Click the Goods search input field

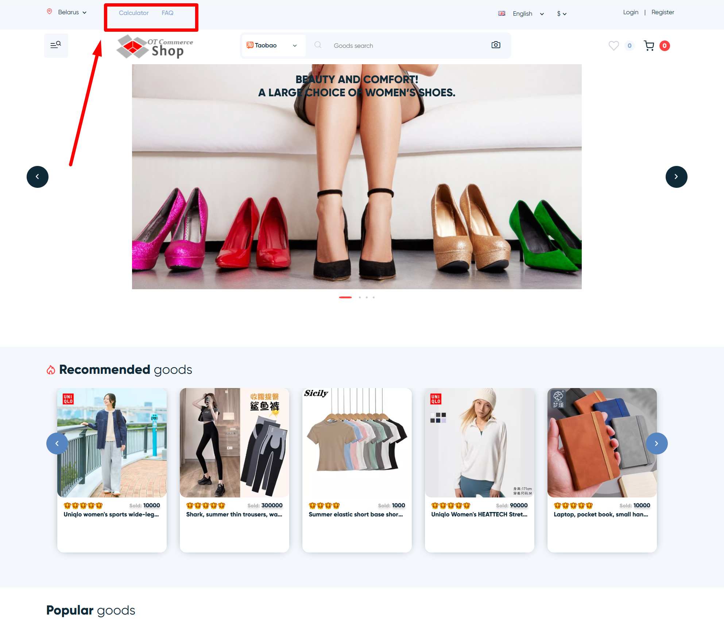401,46
